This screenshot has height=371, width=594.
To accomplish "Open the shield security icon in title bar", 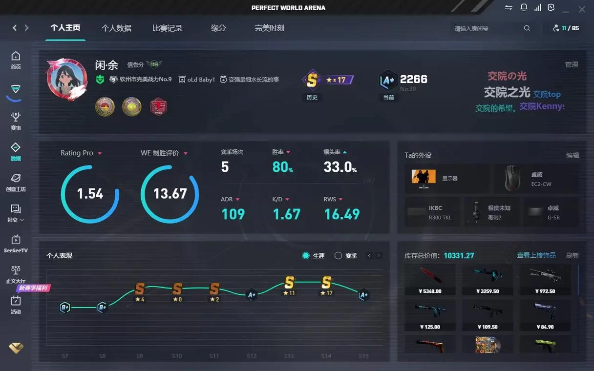I will (552, 7).
